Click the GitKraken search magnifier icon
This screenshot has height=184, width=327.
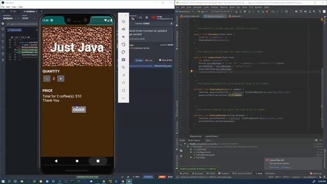click(x=141, y=18)
